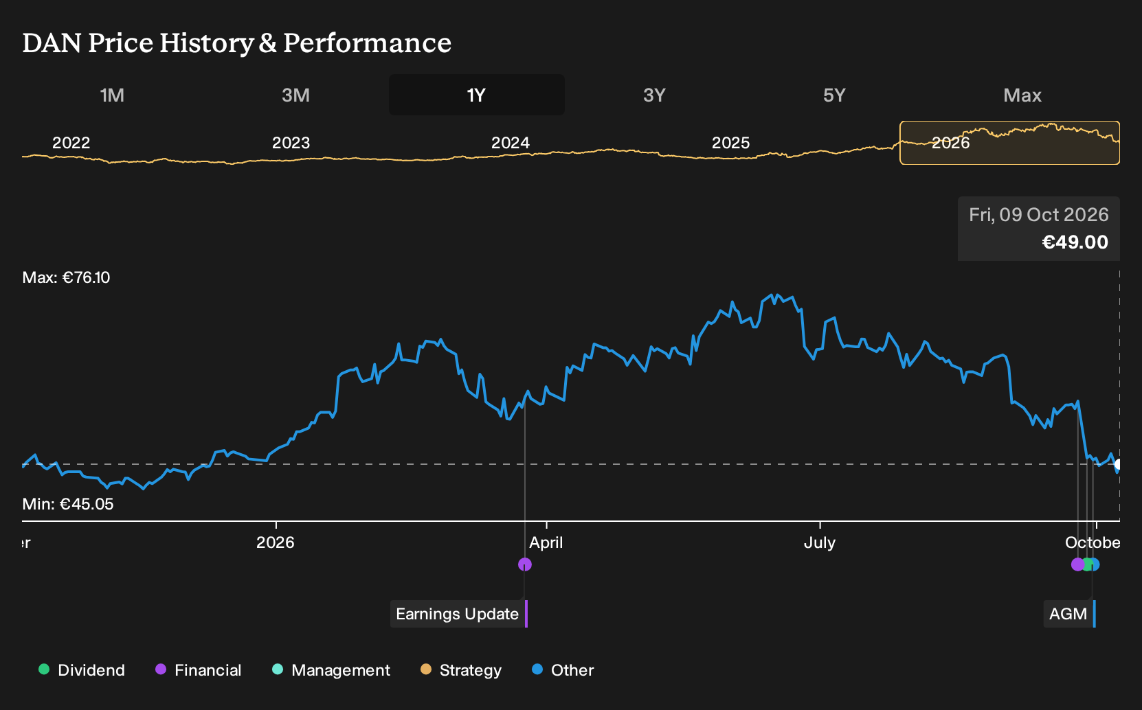This screenshot has width=1142, height=710.
Task: Click the purple event dot near October
Action: pos(1077,564)
